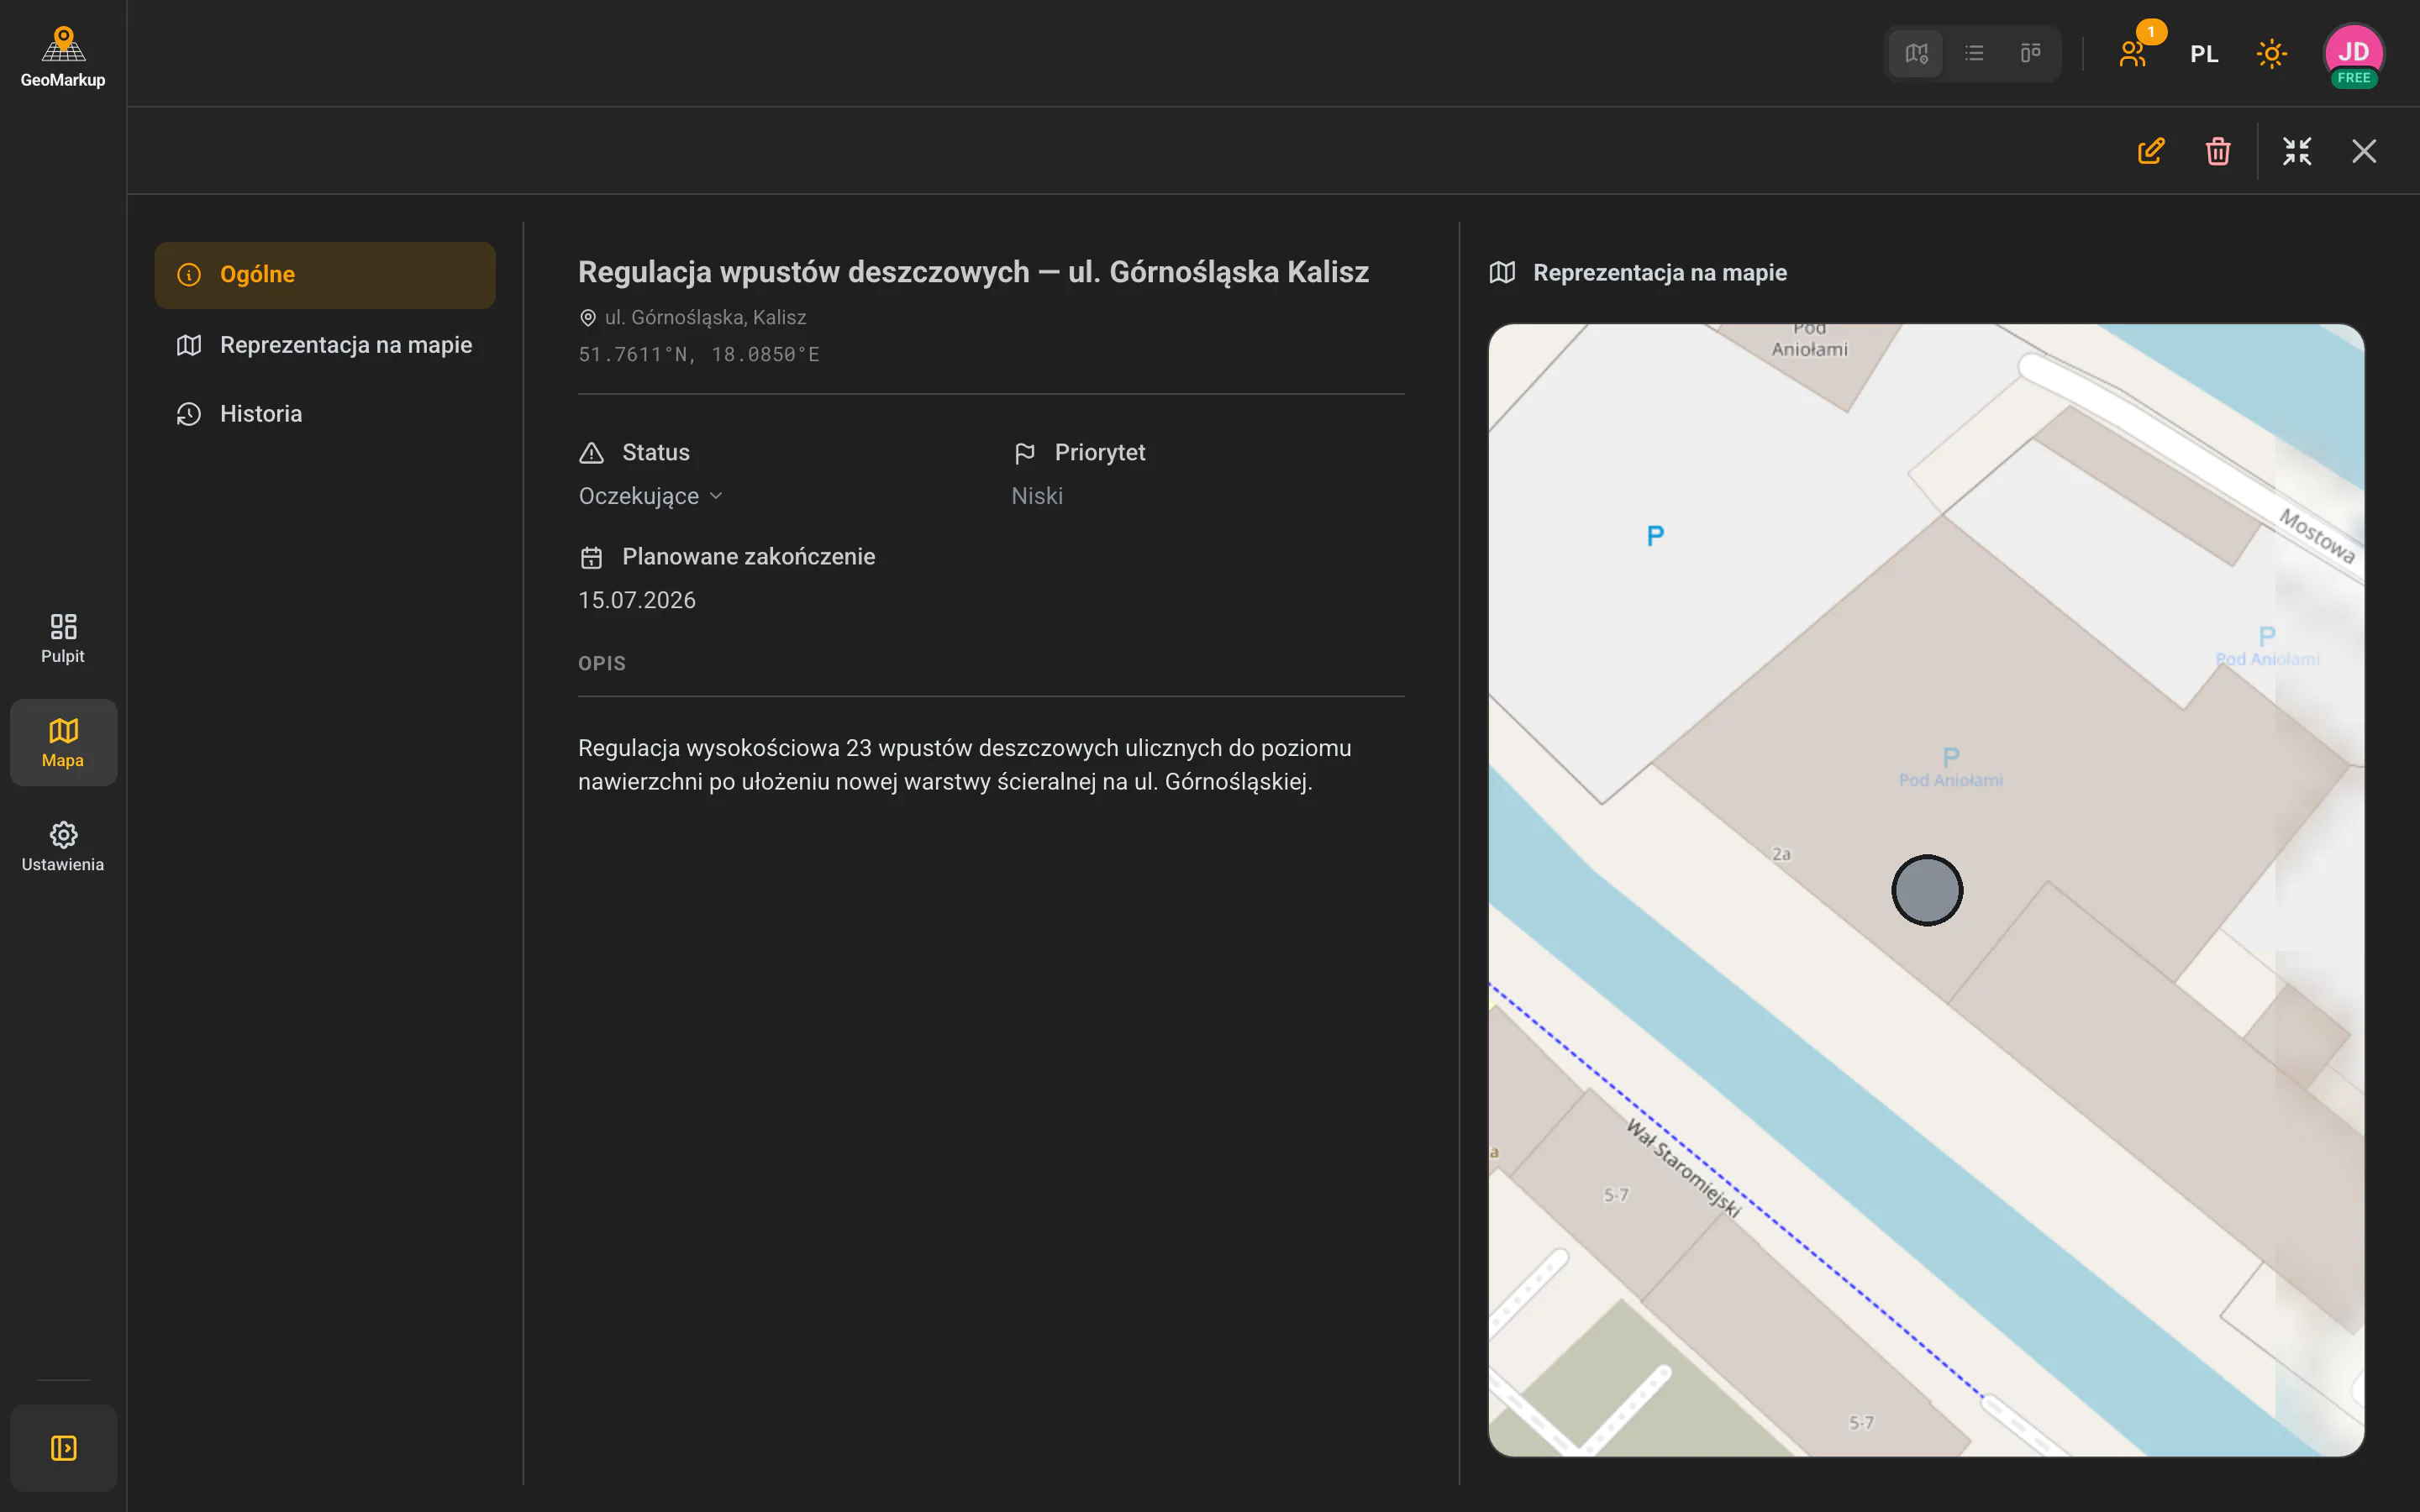The image size is (2420, 1512).
Task: Switch to map view mode
Action: pos(1916,53)
